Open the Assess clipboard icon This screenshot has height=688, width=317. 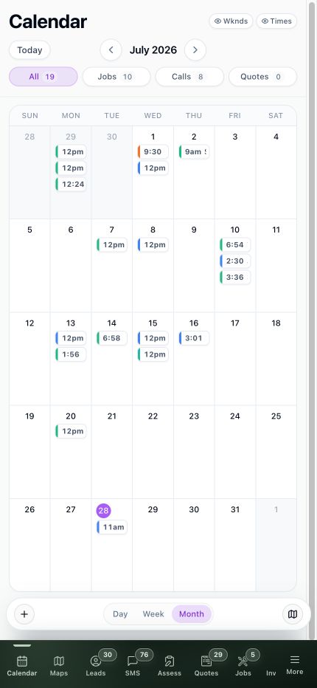[x=170, y=661]
